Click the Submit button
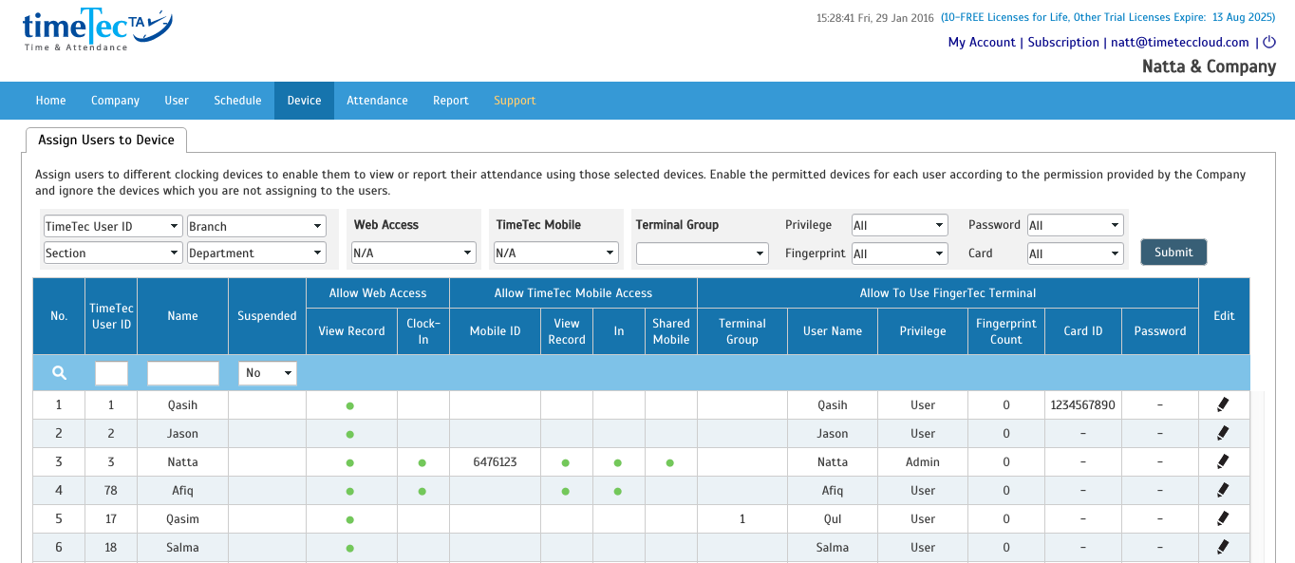The height and width of the screenshot is (563, 1295). pos(1173,252)
